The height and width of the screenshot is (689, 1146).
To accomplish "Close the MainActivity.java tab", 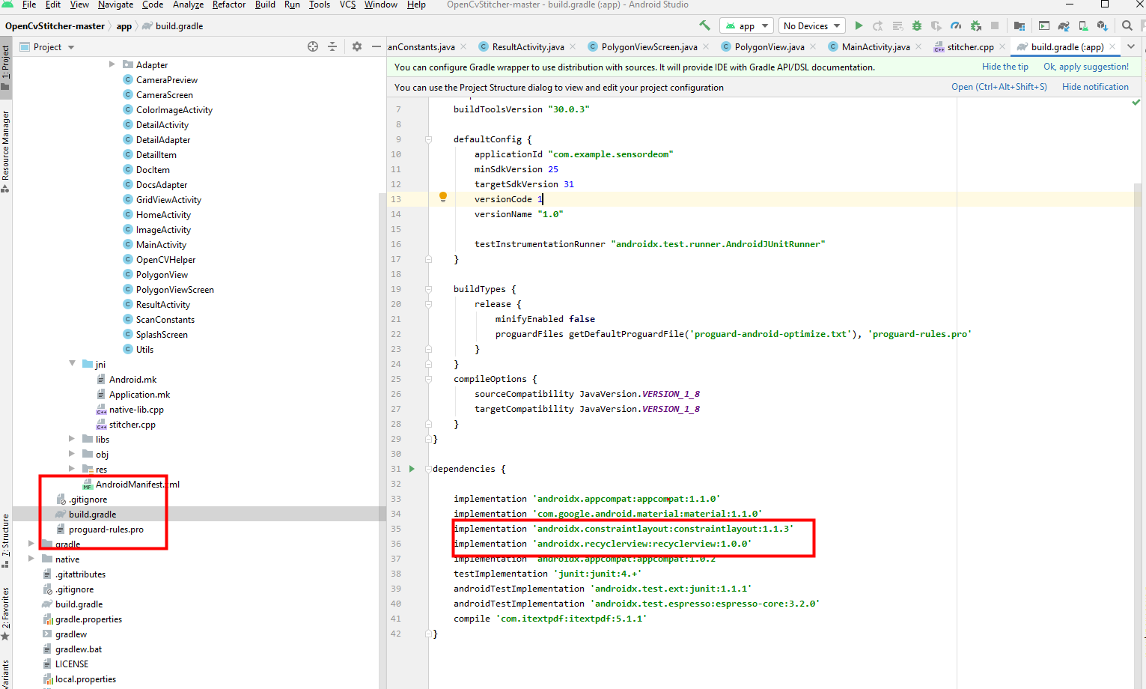I will click(918, 46).
